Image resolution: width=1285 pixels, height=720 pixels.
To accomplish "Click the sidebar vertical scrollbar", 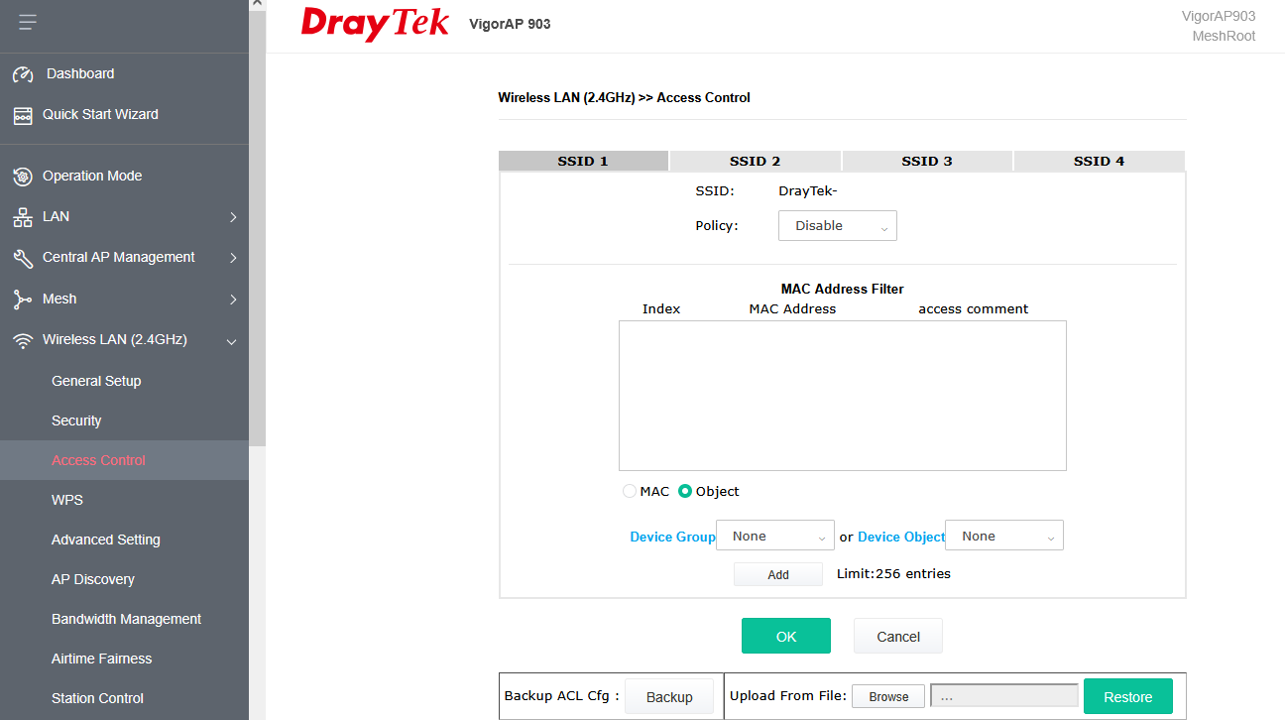I will (257, 228).
